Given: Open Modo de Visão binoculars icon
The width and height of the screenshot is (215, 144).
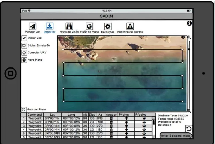Looking at the screenshot, I should [69, 26].
